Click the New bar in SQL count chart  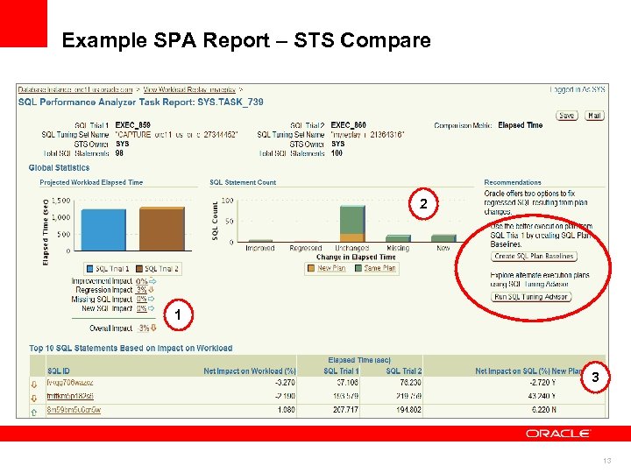443,238
